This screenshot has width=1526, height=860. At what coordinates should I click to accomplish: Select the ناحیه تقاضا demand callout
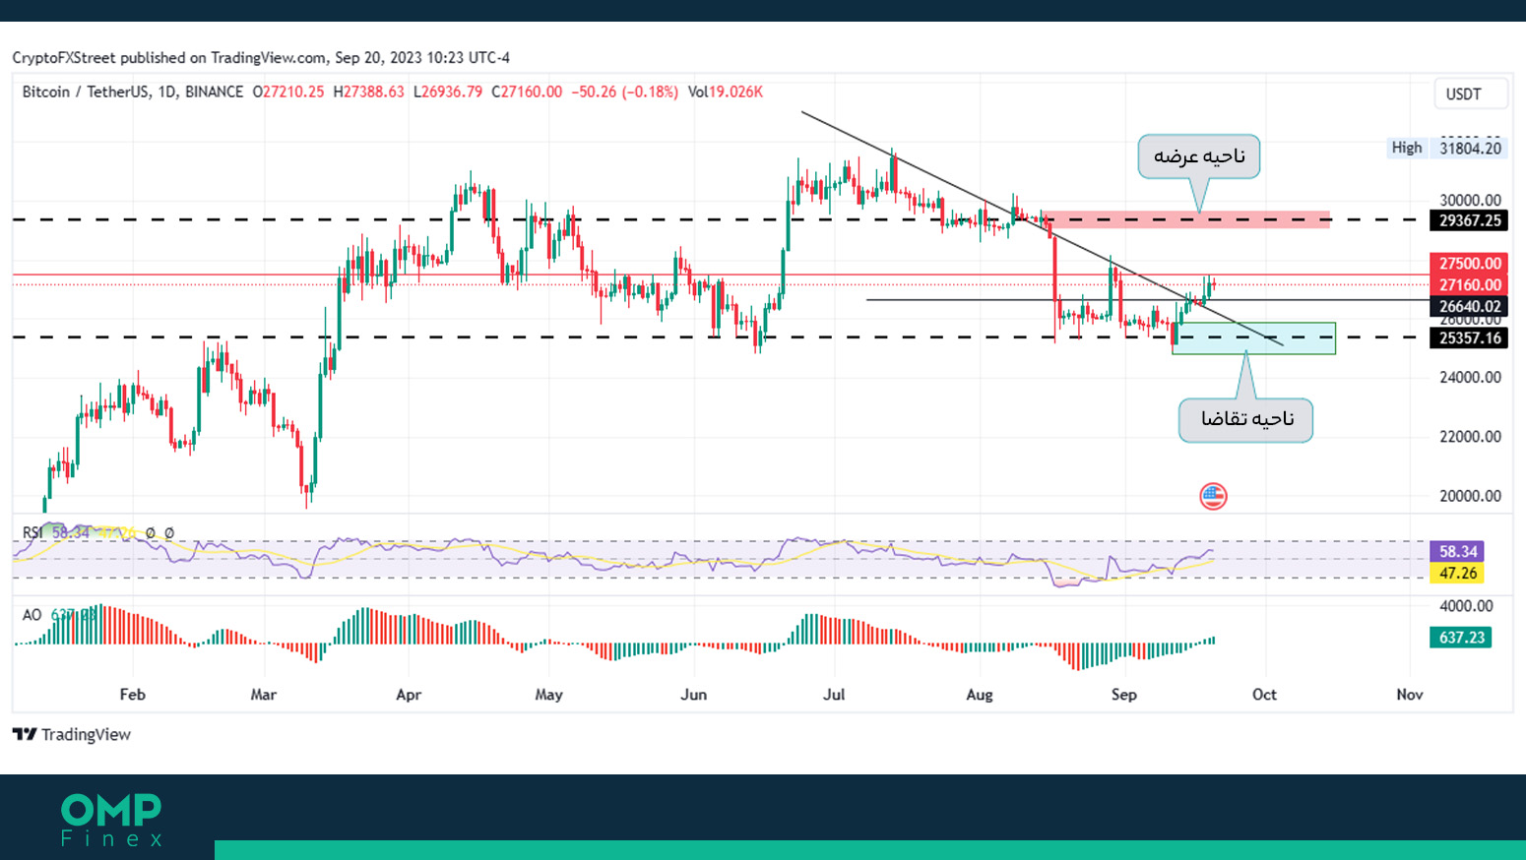(x=1246, y=420)
